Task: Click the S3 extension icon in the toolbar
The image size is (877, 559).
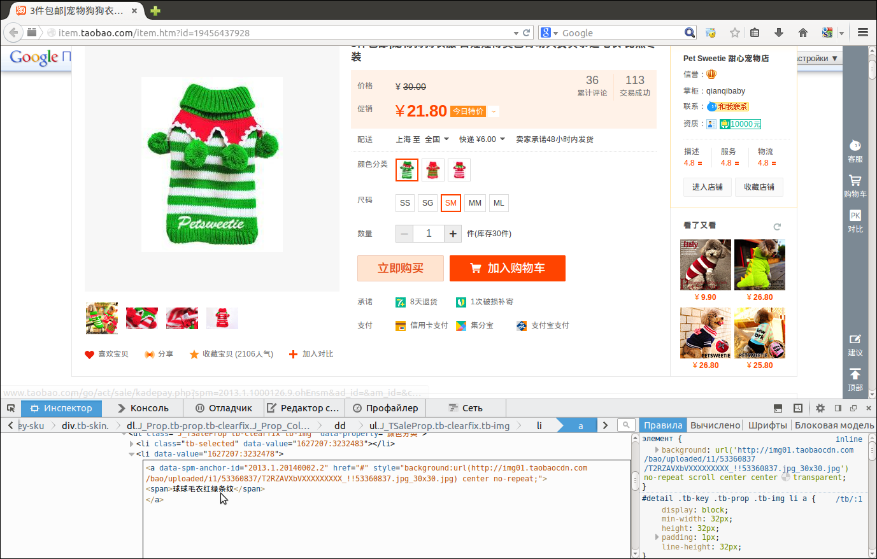Action: [x=827, y=32]
